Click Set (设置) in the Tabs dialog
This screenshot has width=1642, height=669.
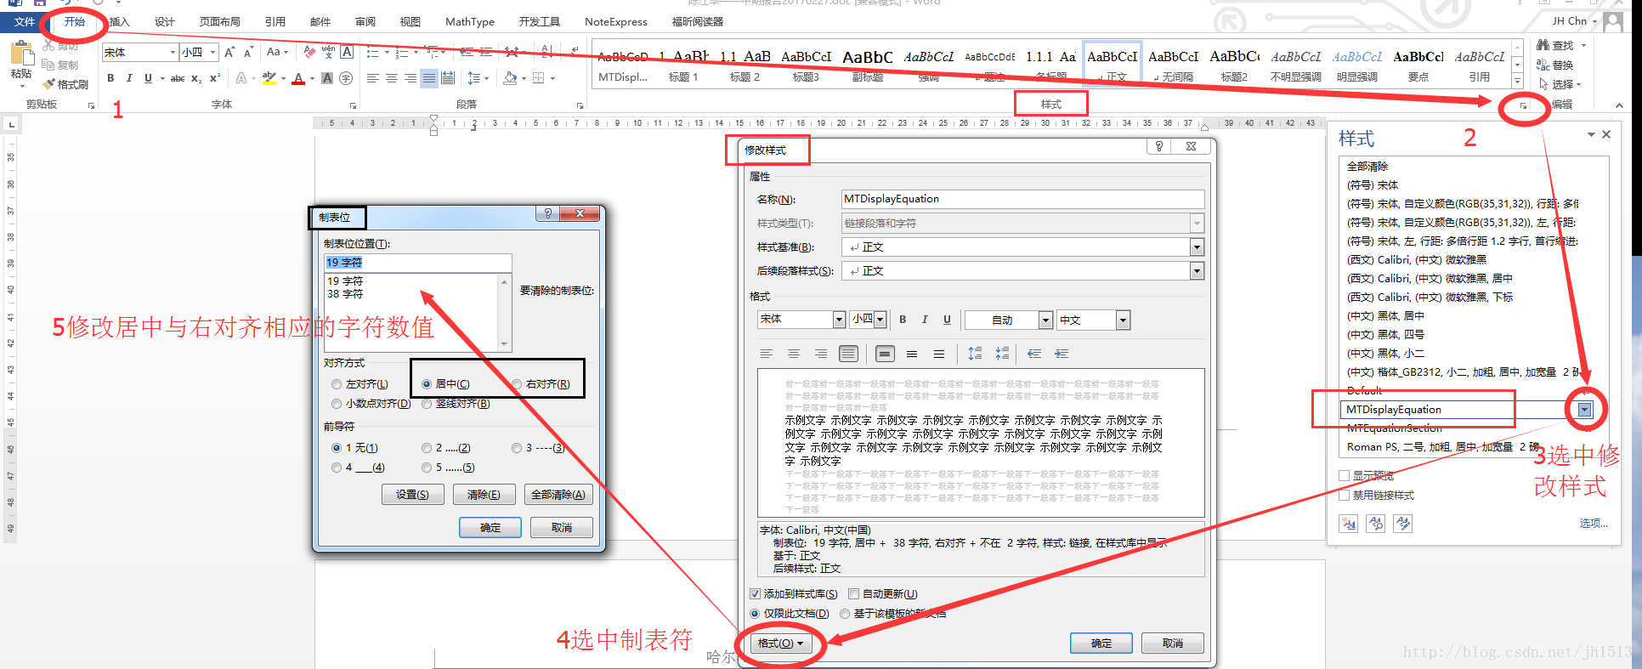[412, 495]
